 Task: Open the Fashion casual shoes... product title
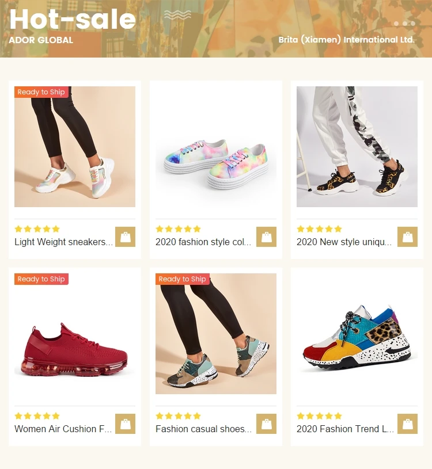pos(203,429)
